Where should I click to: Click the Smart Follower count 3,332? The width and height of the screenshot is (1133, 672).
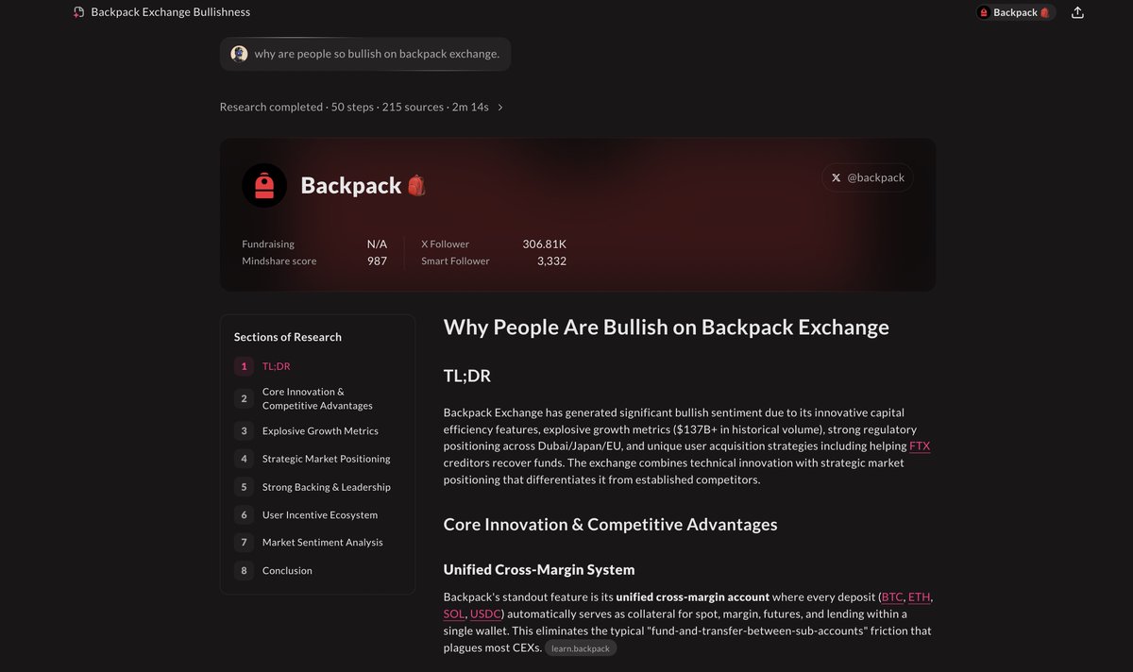(x=551, y=261)
